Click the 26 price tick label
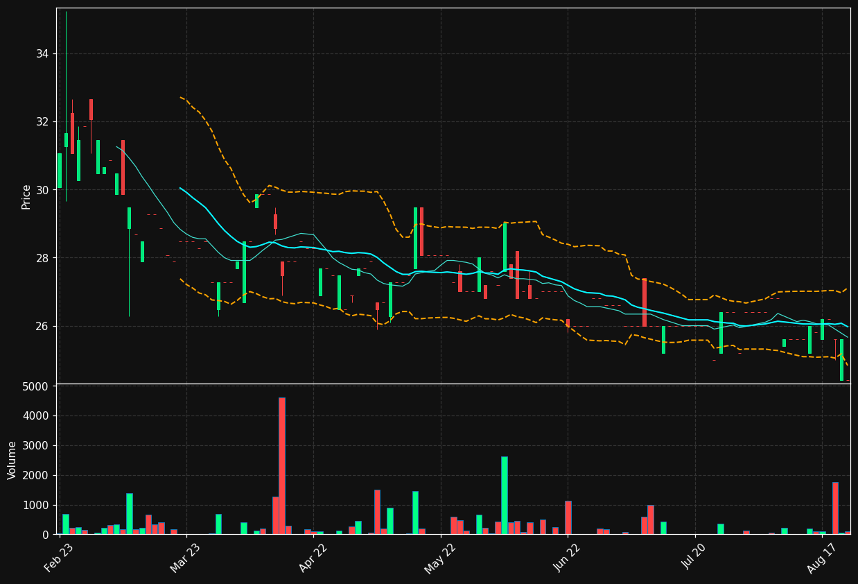 click(x=44, y=326)
